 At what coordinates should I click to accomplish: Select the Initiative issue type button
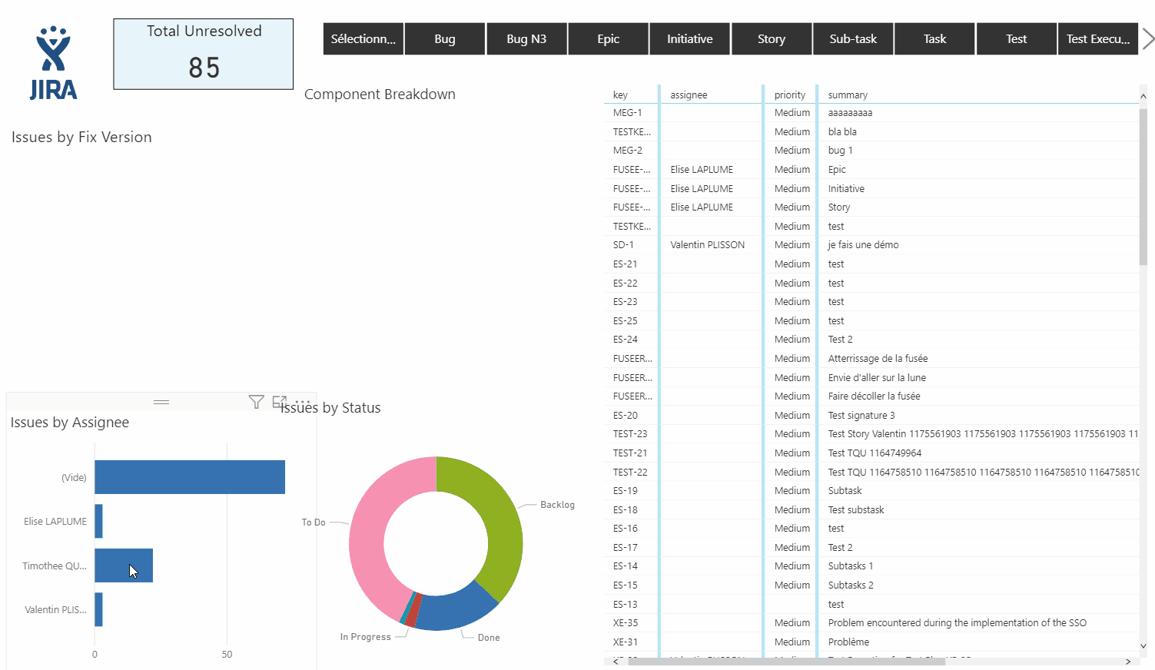coord(690,39)
